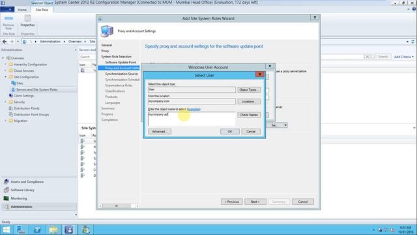Expand the Overview tree node
This screenshot has width=417, height=235.
[3, 58]
